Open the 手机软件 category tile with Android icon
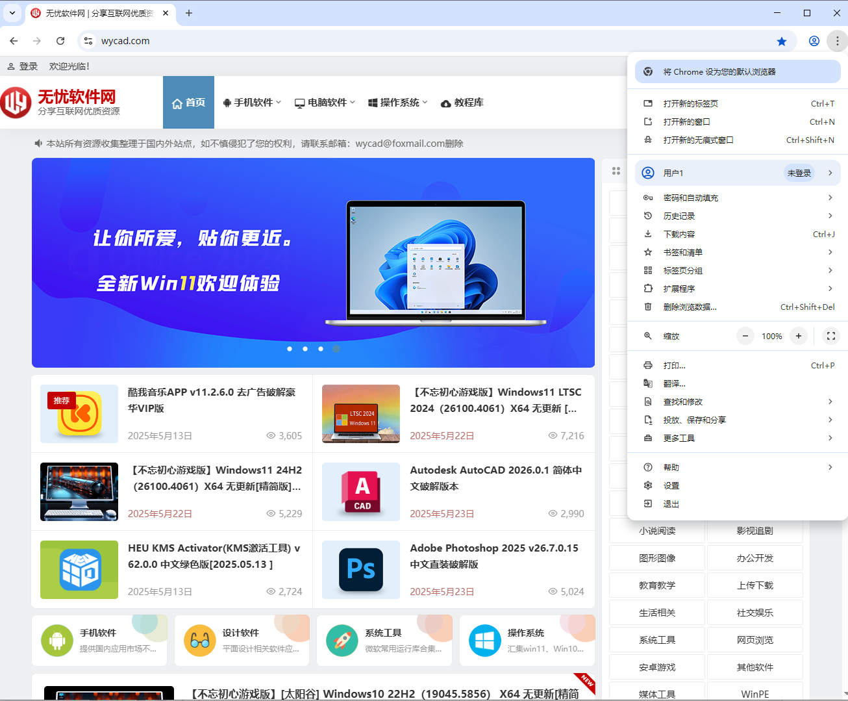The width and height of the screenshot is (848, 701). [x=99, y=640]
